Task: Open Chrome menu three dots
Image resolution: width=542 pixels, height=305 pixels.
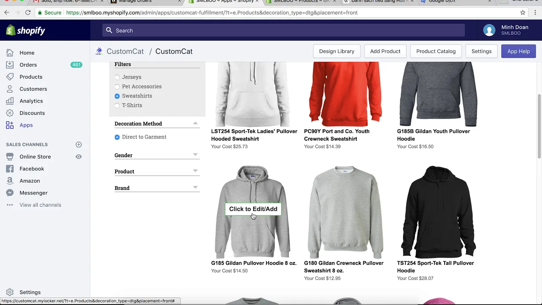Action: pos(535,13)
